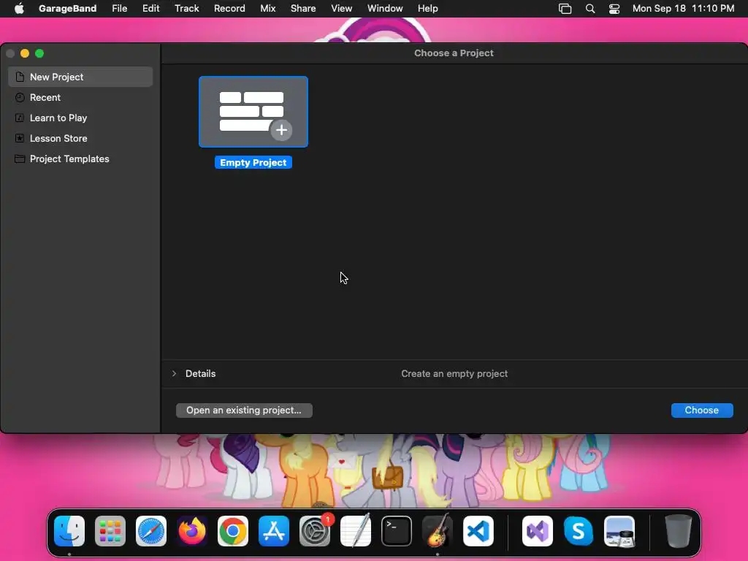The width and height of the screenshot is (748, 561).
Task: Open the Track menu
Action: [186, 9]
